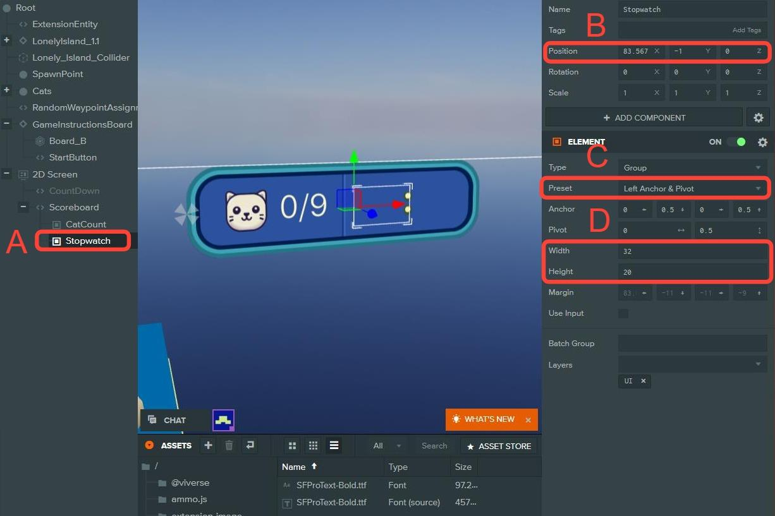The width and height of the screenshot is (775, 516).
Task: Open the pixel avatar icon next to Chat
Action: [x=223, y=420]
